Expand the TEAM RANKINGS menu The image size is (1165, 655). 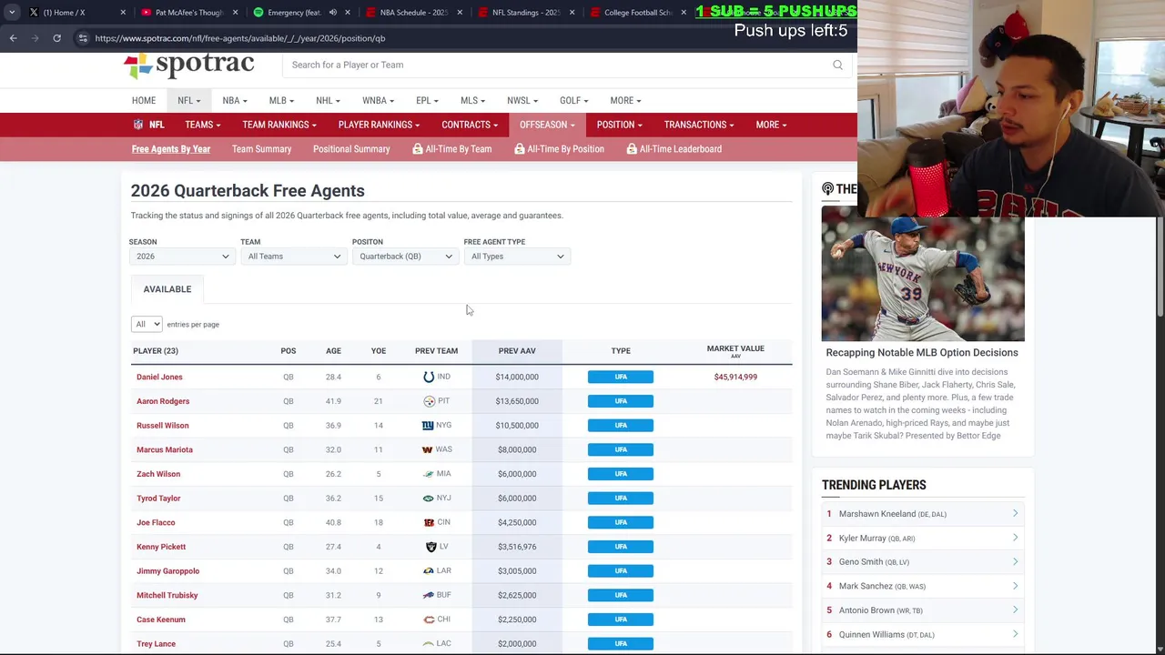(x=279, y=125)
